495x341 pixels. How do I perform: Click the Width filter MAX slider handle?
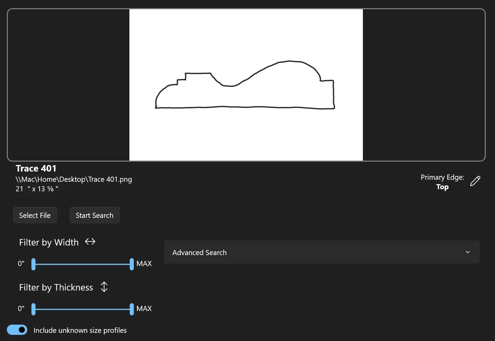click(132, 264)
